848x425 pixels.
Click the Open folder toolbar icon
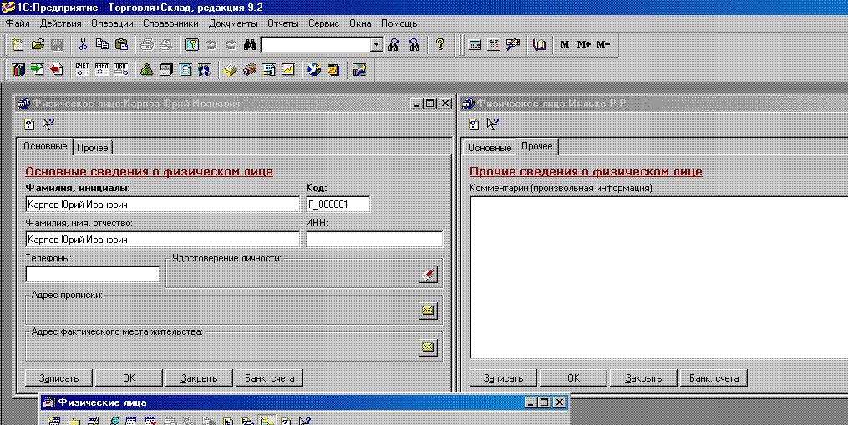click(x=37, y=45)
